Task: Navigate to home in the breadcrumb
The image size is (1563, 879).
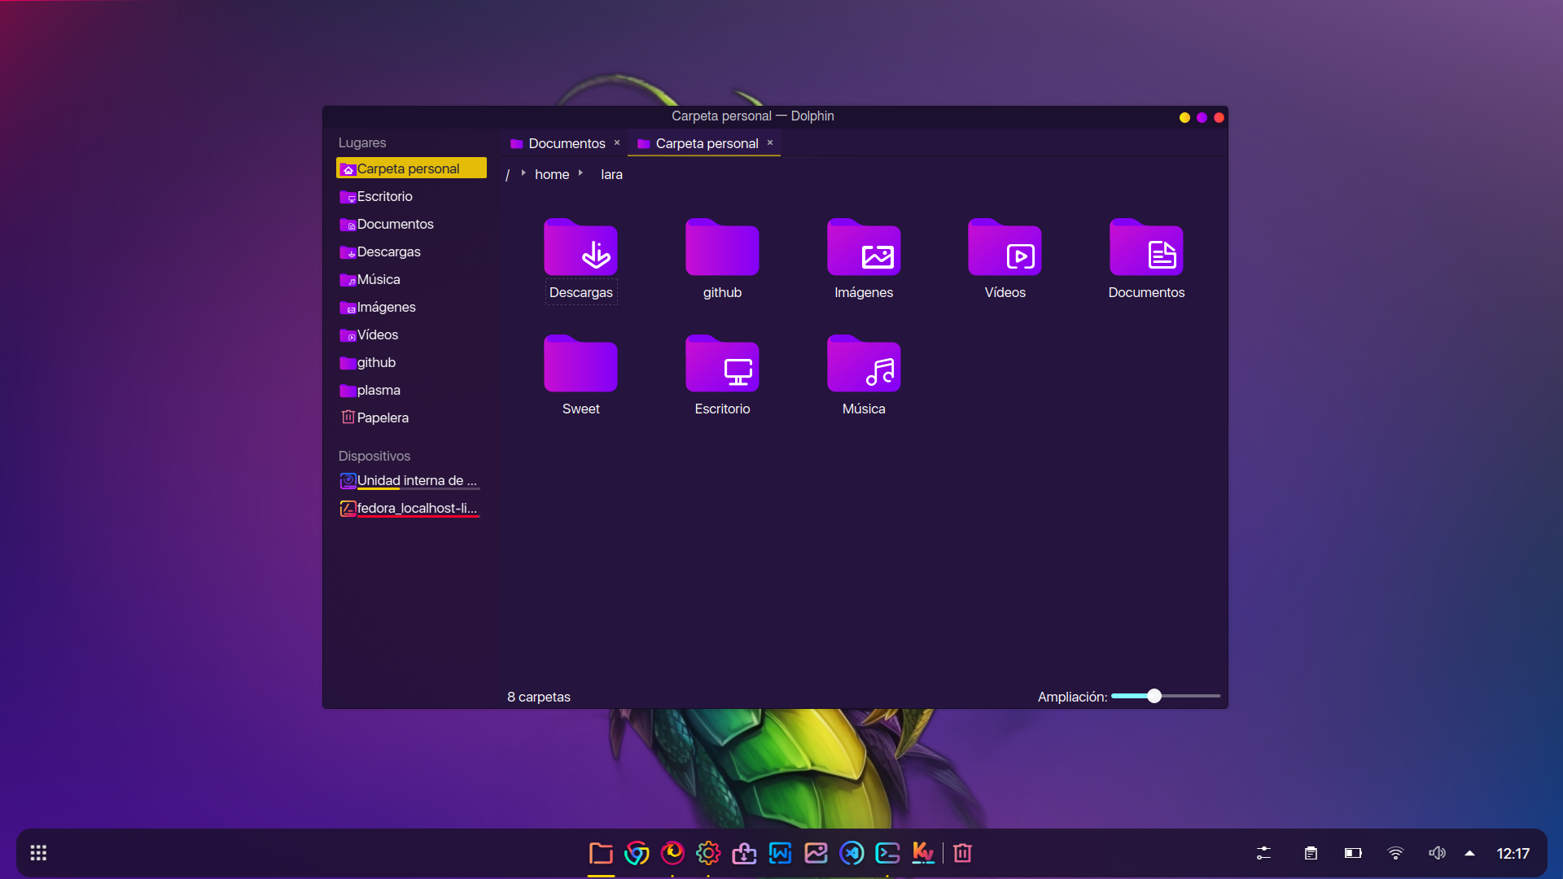Action: [x=552, y=174]
